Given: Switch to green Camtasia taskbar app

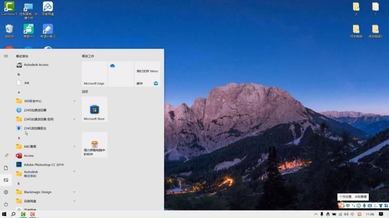Looking at the screenshot, I should coord(23,214).
